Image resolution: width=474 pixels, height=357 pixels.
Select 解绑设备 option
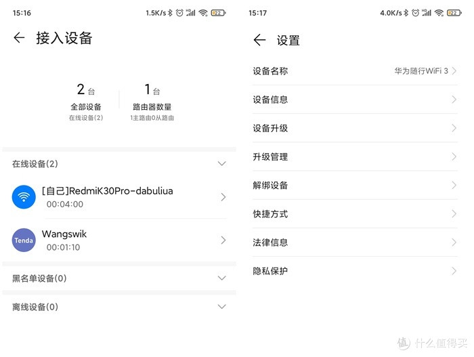(271, 185)
